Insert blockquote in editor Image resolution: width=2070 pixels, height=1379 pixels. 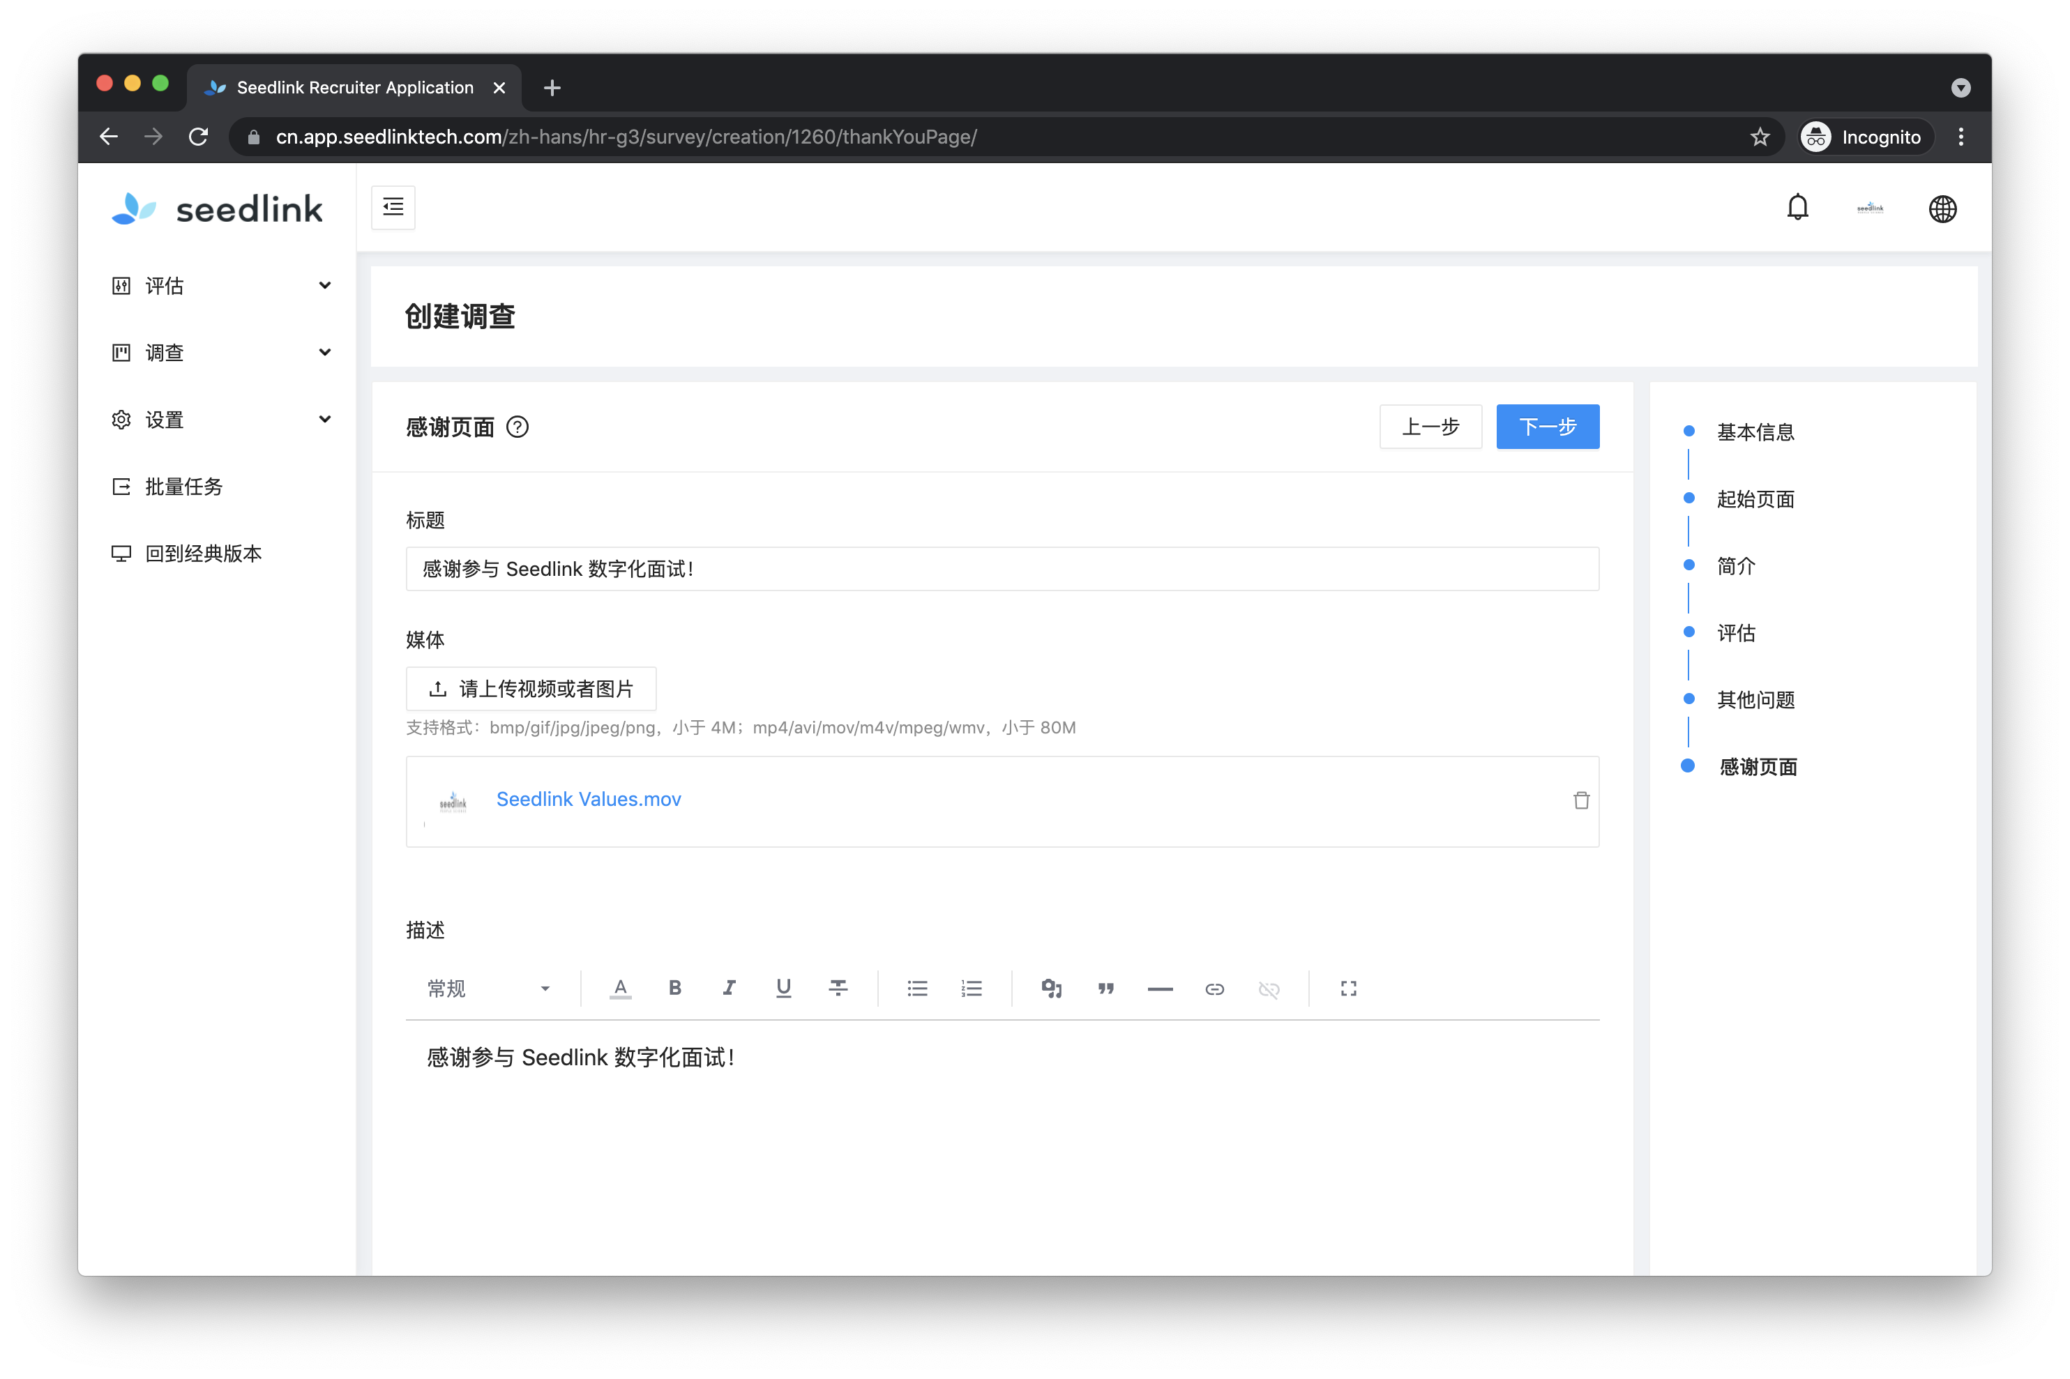(x=1105, y=988)
